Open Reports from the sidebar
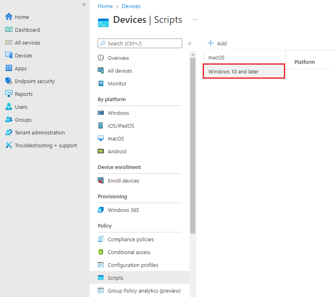 pos(23,94)
